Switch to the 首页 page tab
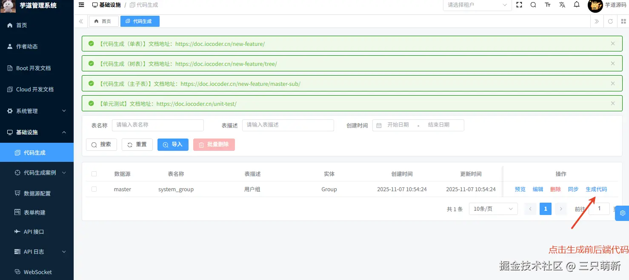Image resolution: width=629 pixels, height=280 pixels. 103,21
